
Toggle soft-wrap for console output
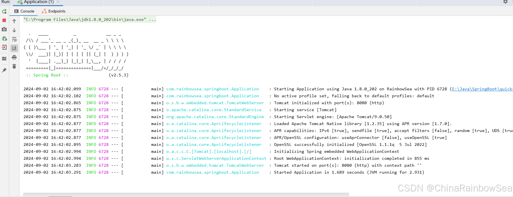click(x=14, y=39)
